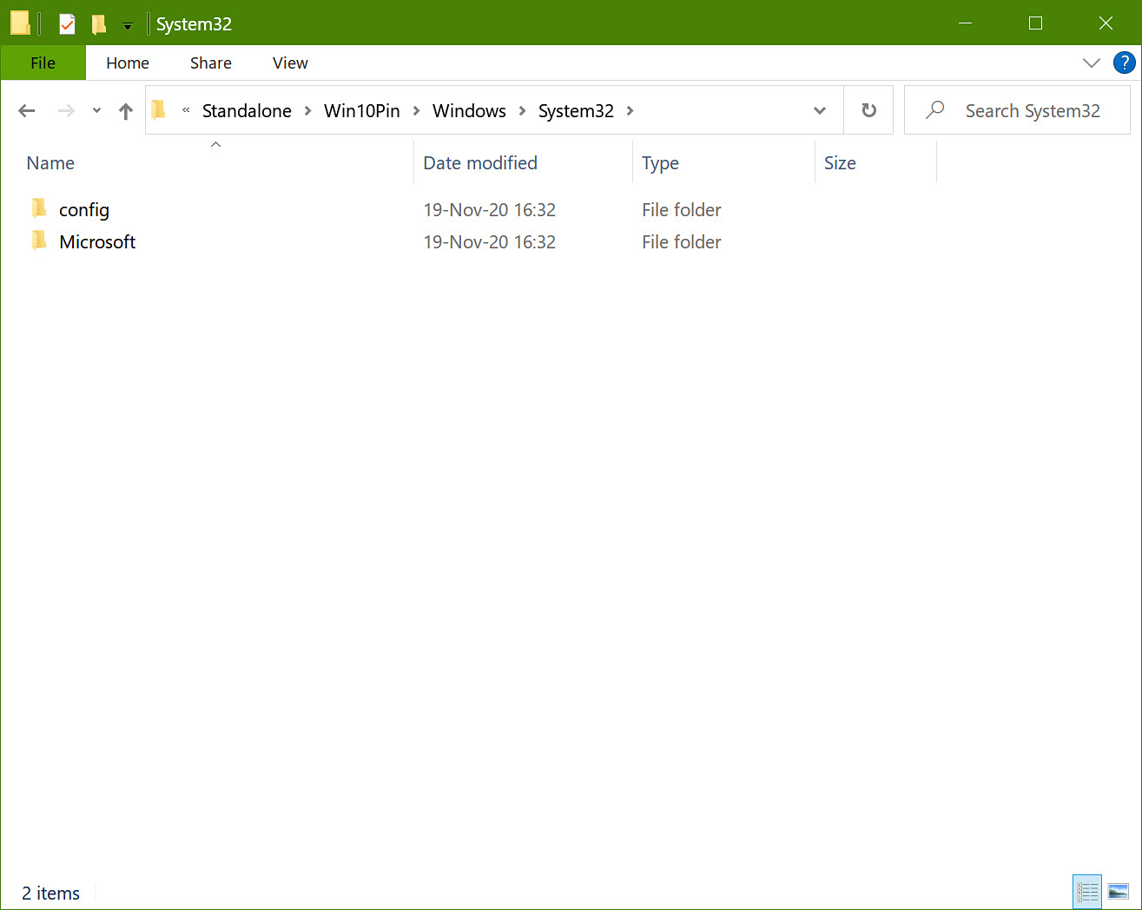Image resolution: width=1142 pixels, height=910 pixels.
Task: Click the search magnifier in the search box
Action: coord(934,110)
